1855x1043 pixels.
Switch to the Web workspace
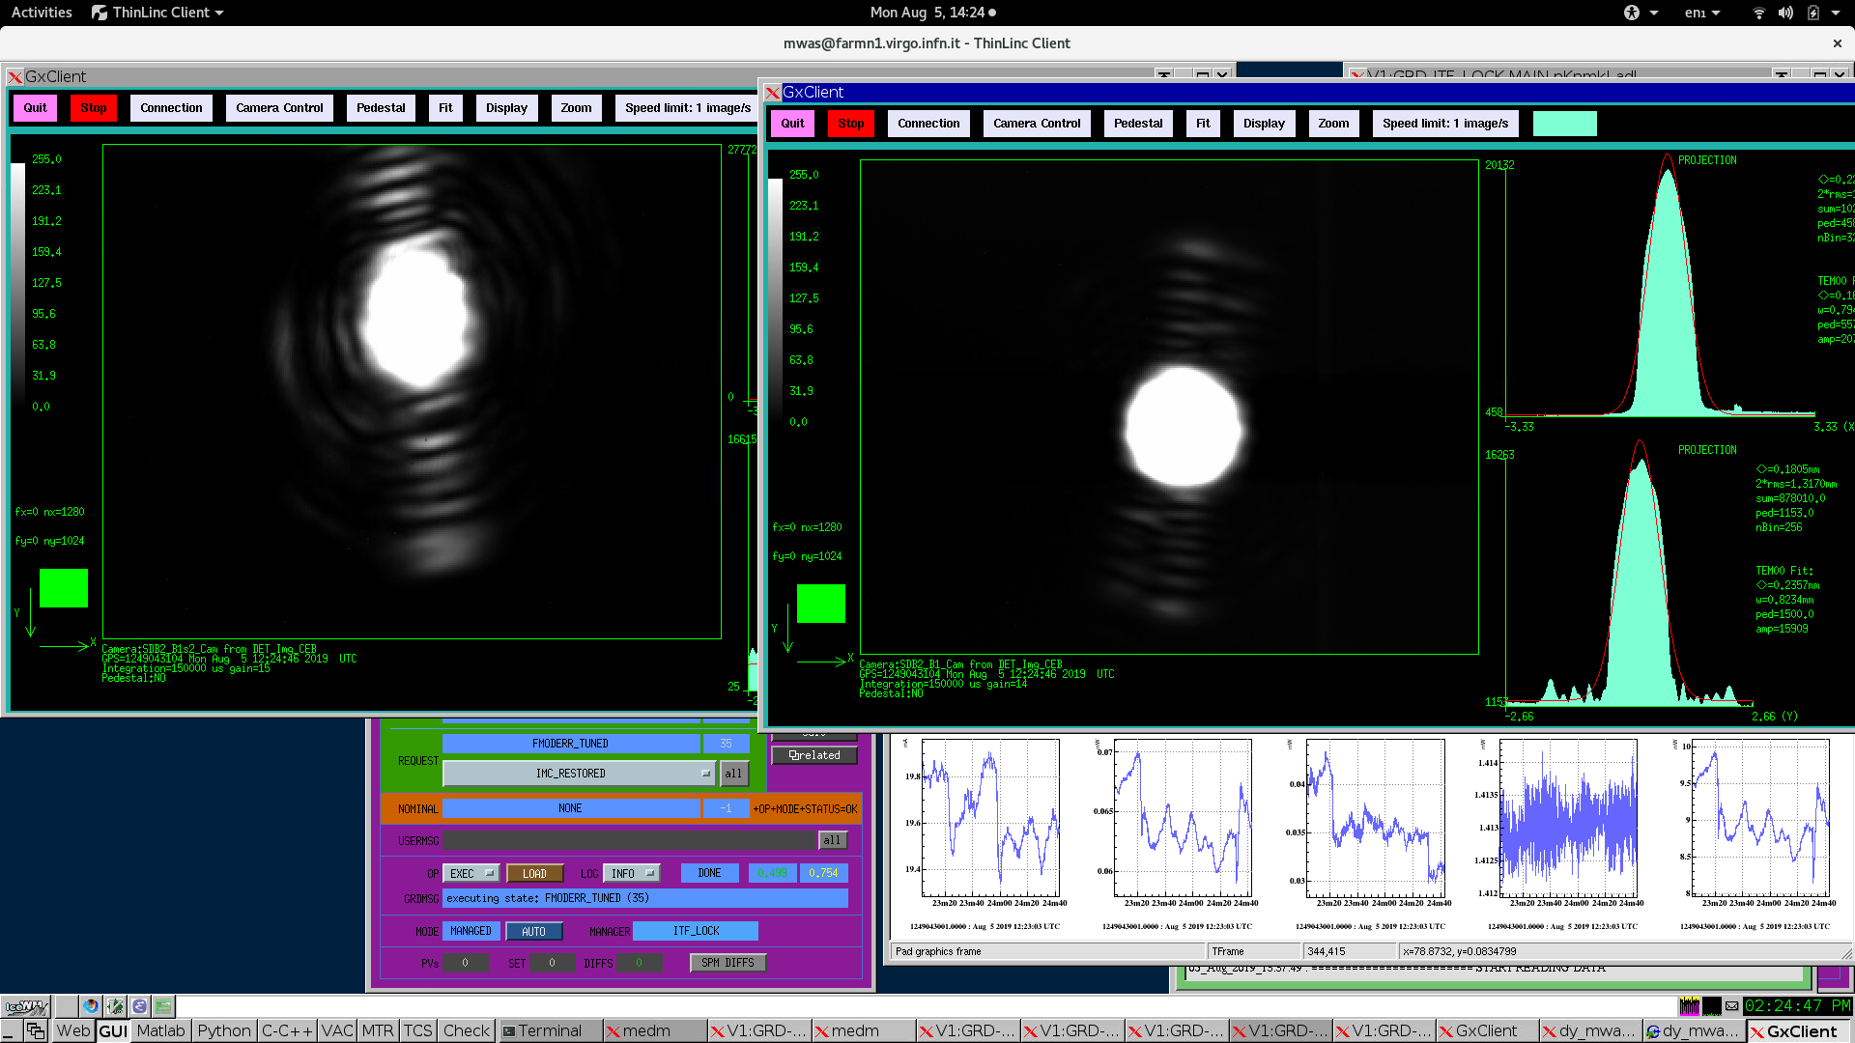[73, 1031]
